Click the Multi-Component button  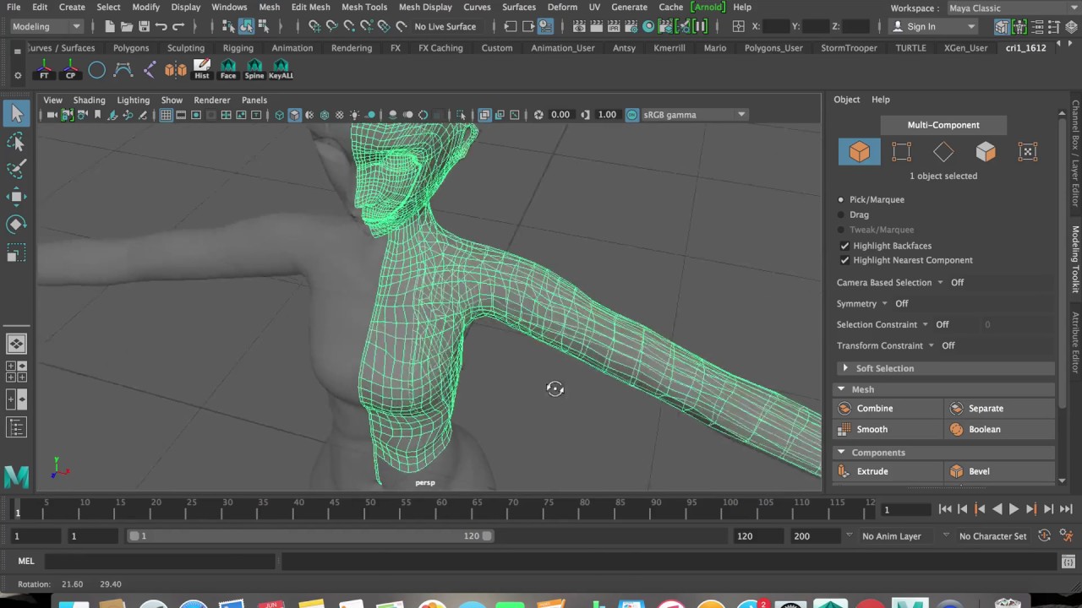pyautogui.click(x=943, y=125)
